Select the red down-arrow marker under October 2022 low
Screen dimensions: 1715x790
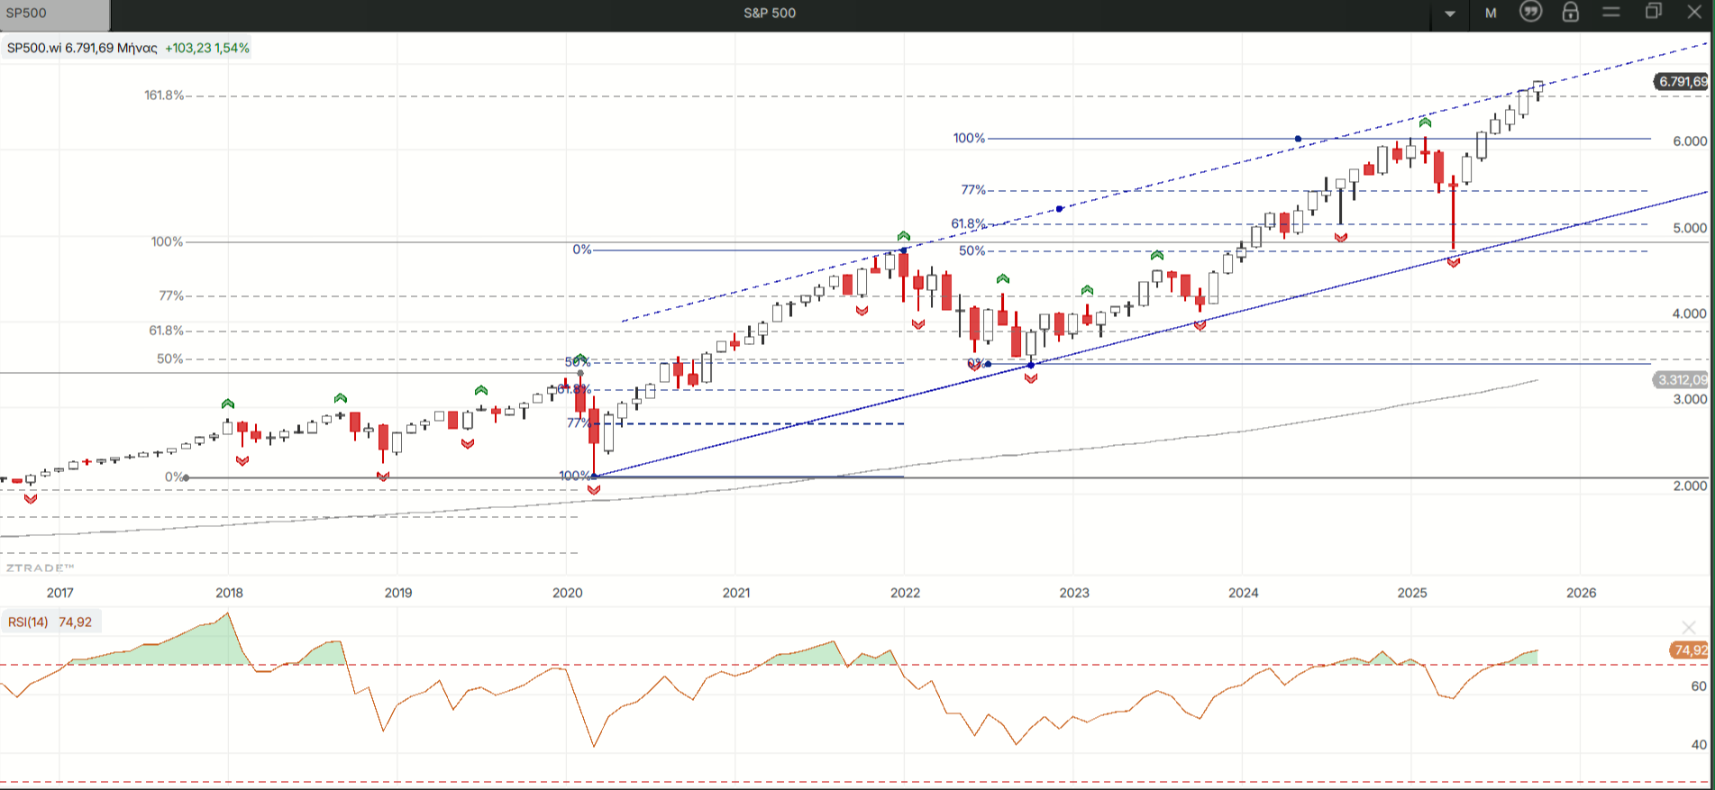pyautogui.click(x=1031, y=378)
